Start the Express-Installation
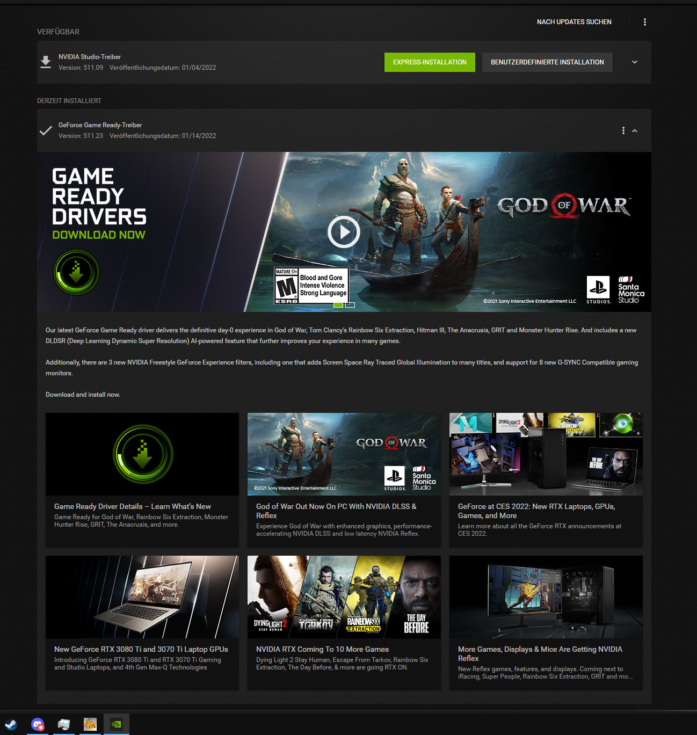697x735 pixels. (430, 62)
